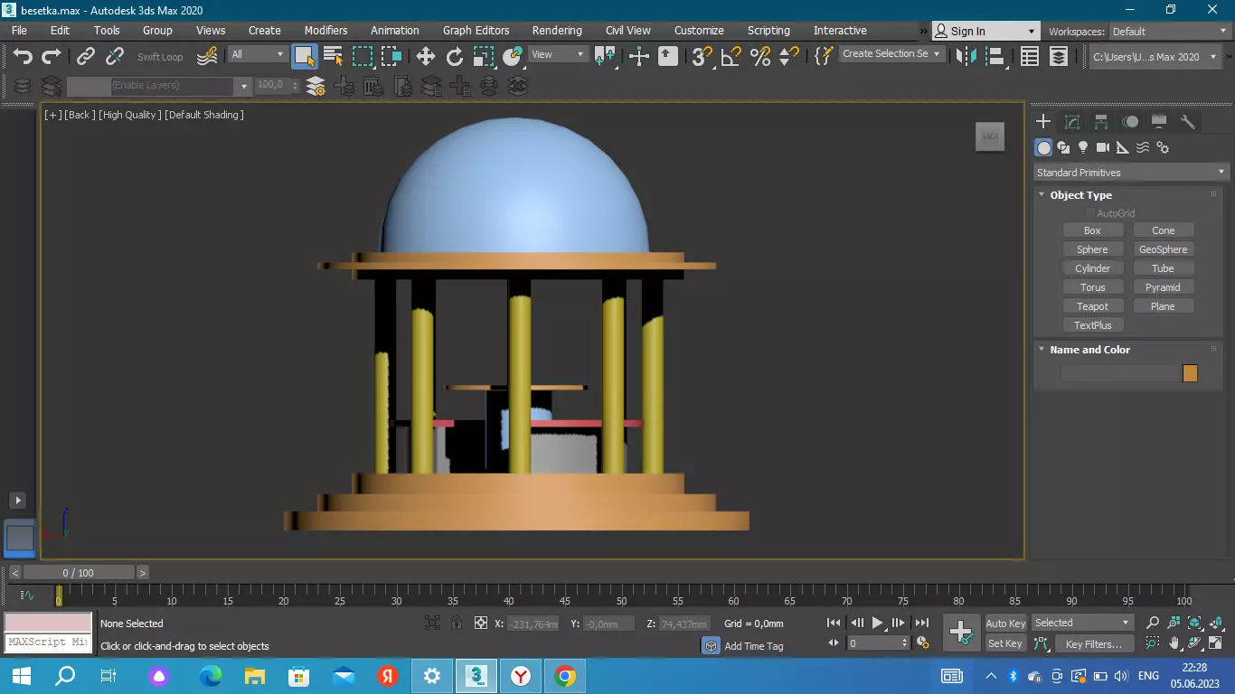Click the time slider 0 / 100 handle

pyautogui.click(x=79, y=573)
